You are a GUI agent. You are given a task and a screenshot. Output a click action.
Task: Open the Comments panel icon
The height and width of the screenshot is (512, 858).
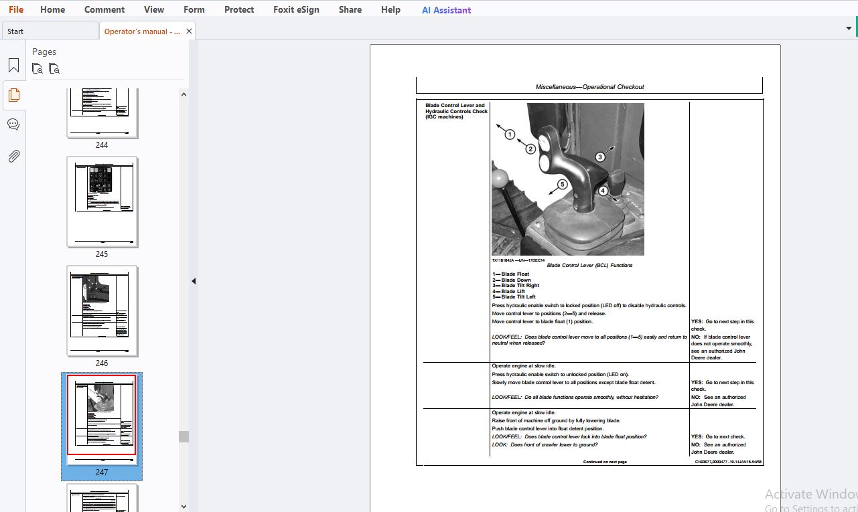coord(13,124)
